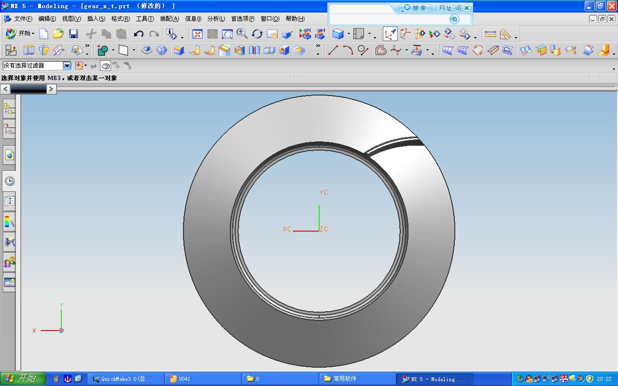Viewport: 618px width, 386px height.
Task: Open the 编辑(E) menu
Action: click(47, 19)
